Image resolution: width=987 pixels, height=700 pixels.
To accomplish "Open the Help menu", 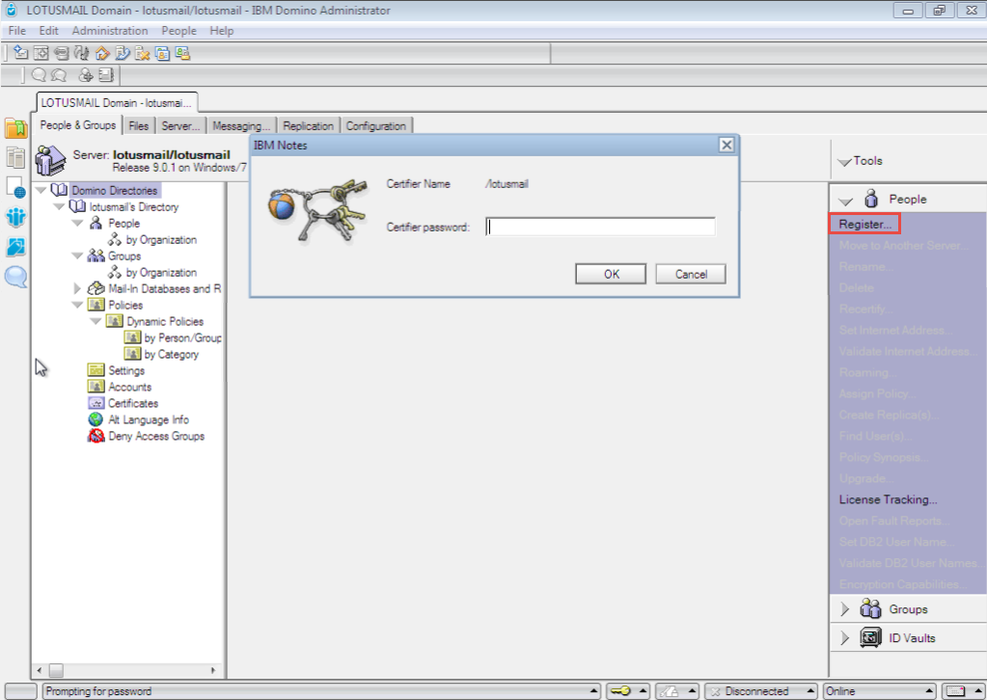I will 222,31.
